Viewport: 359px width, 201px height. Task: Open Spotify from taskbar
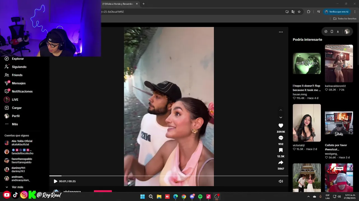pos(200,197)
